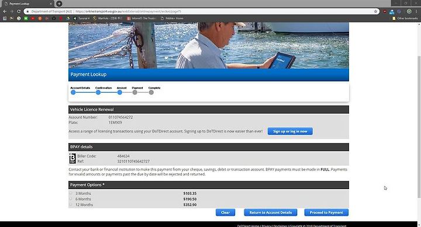Click Proceed to Payment button
This screenshot has height=227, width=421.
(x=326, y=212)
